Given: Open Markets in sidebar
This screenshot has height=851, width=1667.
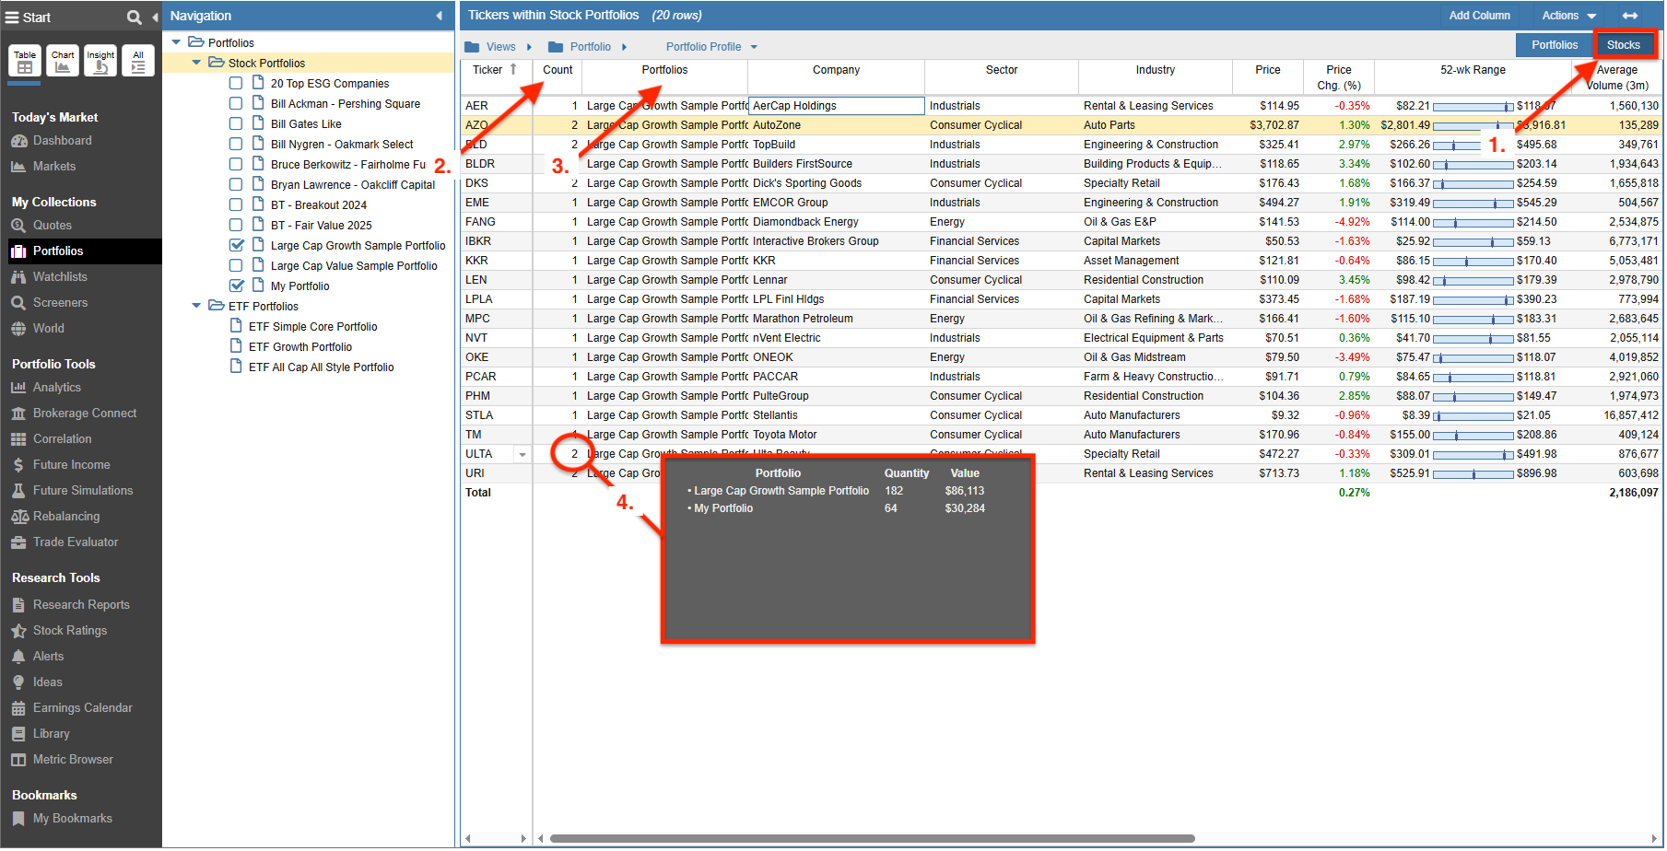Looking at the screenshot, I should (x=54, y=167).
